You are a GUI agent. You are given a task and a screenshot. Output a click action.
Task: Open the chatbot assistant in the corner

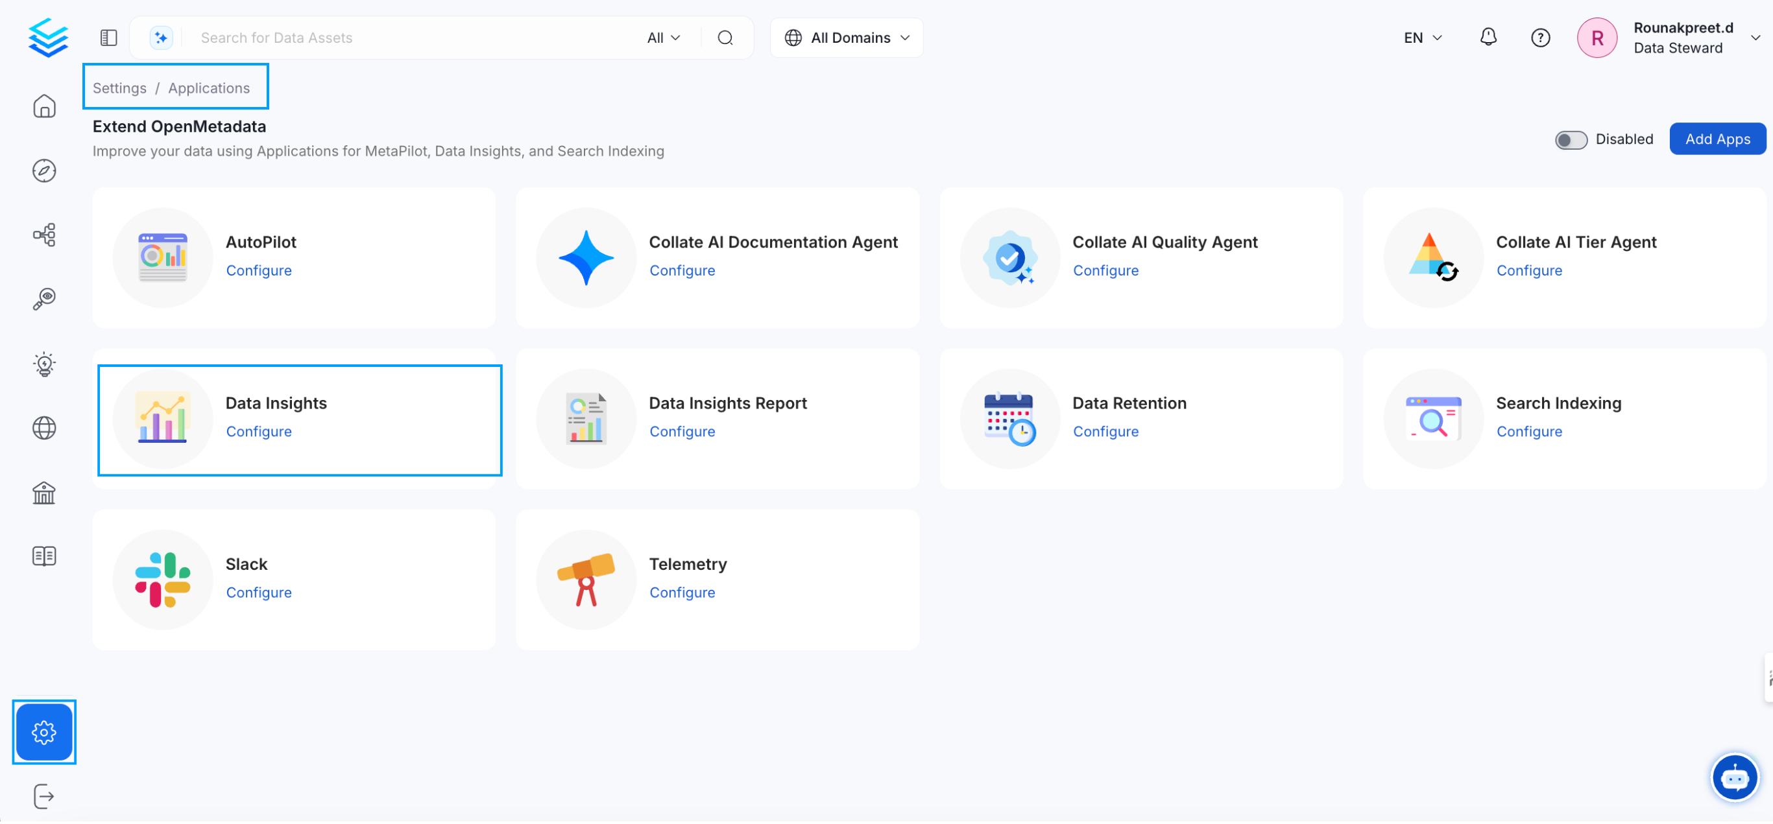point(1735,777)
